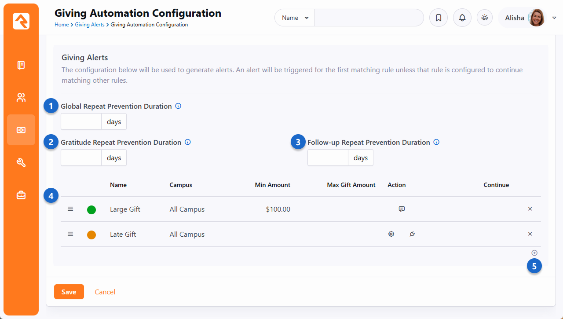This screenshot has height=319, width=563.
Task: Click the green Large Gift color dot
Action: (x=91, y=210)
